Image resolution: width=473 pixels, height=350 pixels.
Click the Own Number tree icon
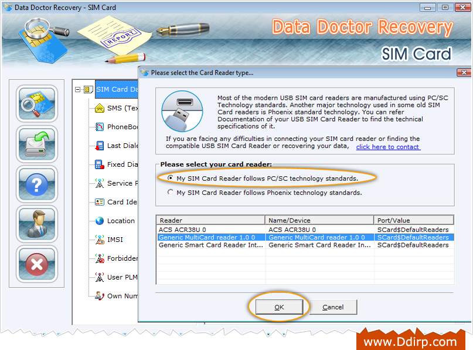pos(100,296)
